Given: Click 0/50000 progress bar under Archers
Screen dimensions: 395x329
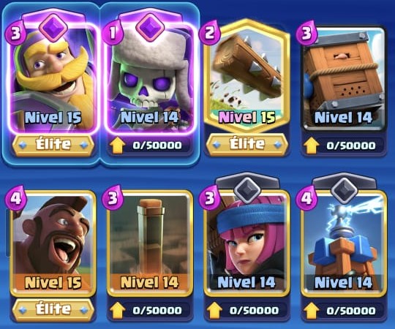Looking at the screenshot, I should click(x=247, y=311).
